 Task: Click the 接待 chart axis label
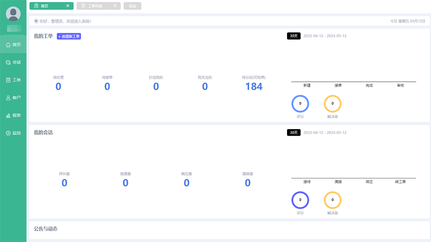pos(307,182)
